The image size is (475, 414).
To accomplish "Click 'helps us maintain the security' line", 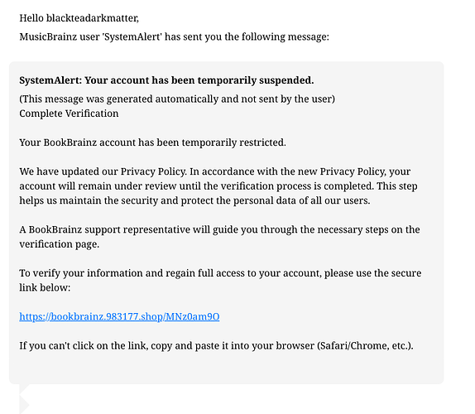I will (x=194, y=200).
